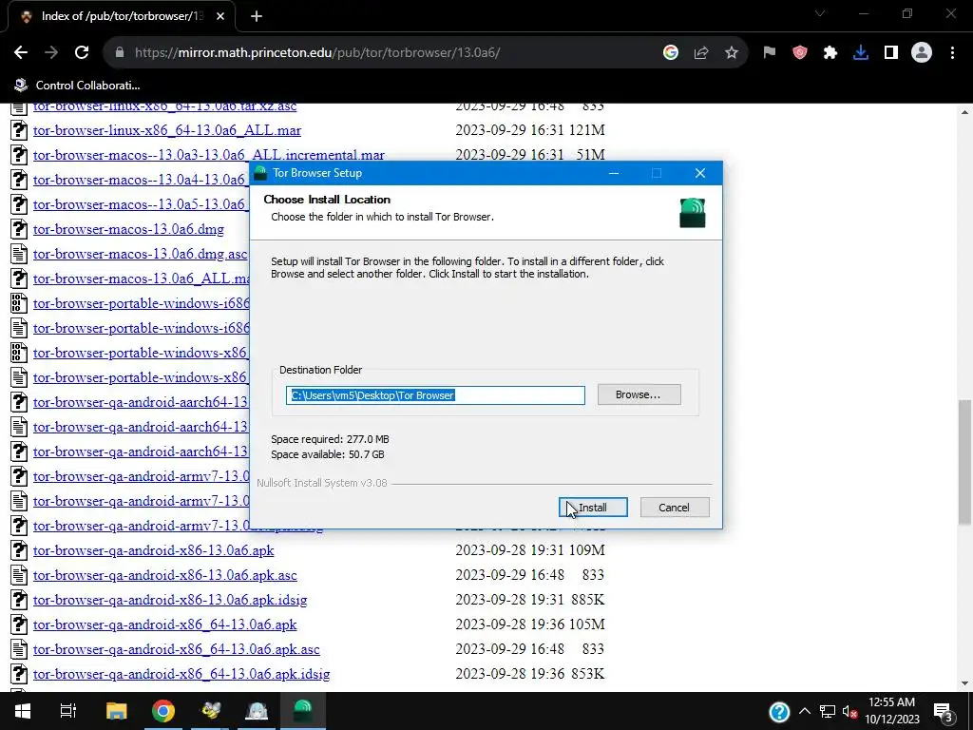Image resolution: width=973 pixels, height=730 pixels.
Task: Open network status tray icon
Action: pos(828,711)
